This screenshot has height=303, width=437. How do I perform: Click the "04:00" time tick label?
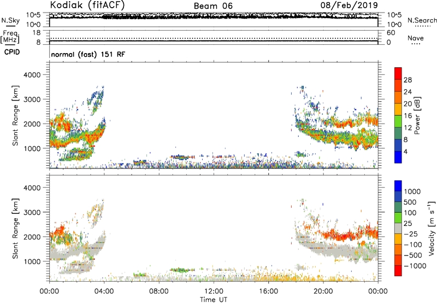[104, 292]
